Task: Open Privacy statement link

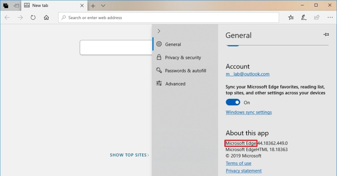Action: (243, 171)
